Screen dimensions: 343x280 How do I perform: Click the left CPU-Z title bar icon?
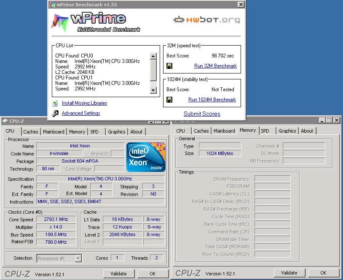(x=5, y=121)
